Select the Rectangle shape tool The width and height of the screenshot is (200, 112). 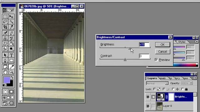(11, 60)
